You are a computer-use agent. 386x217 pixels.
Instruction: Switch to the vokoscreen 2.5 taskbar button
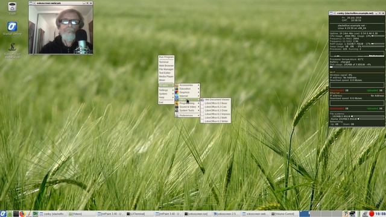tap(227, 214)
